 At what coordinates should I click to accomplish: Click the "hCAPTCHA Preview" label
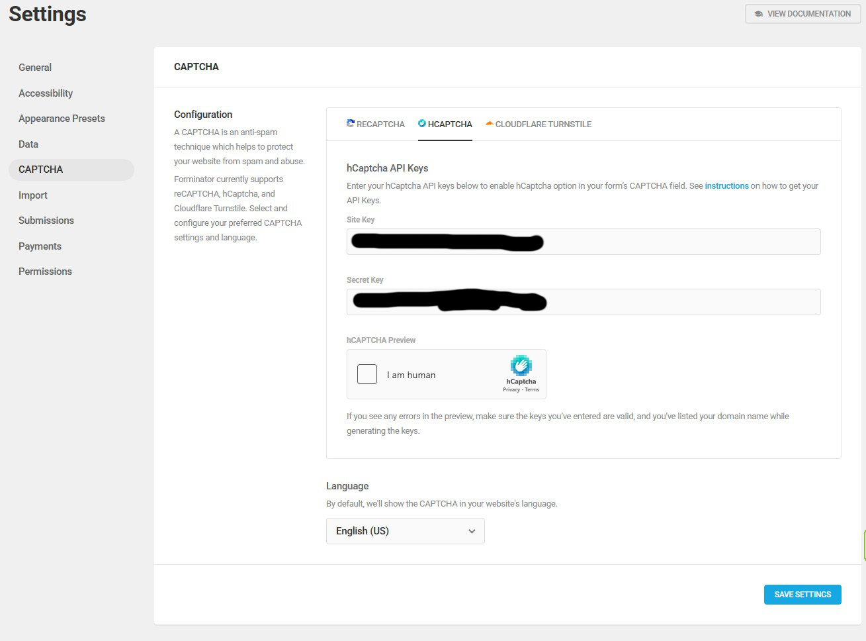381,340
